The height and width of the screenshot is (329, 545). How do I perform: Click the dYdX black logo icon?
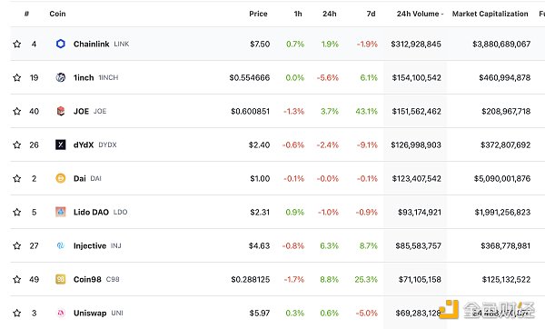61,145
